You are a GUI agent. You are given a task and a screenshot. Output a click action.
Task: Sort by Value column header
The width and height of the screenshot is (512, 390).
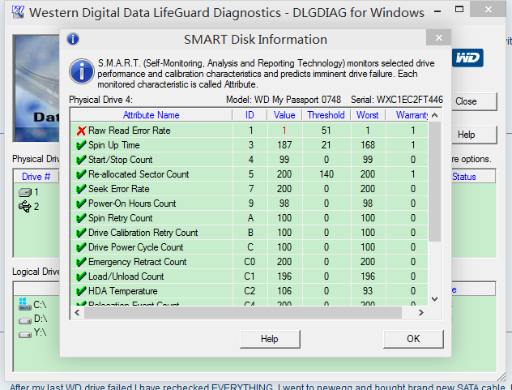click(284, 115)
